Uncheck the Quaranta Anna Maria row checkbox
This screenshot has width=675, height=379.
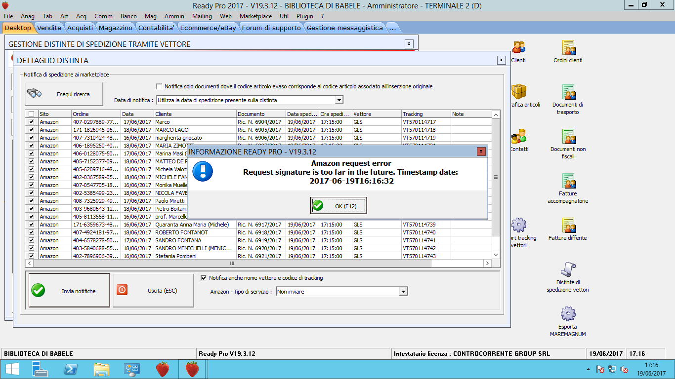pos(32,225)
